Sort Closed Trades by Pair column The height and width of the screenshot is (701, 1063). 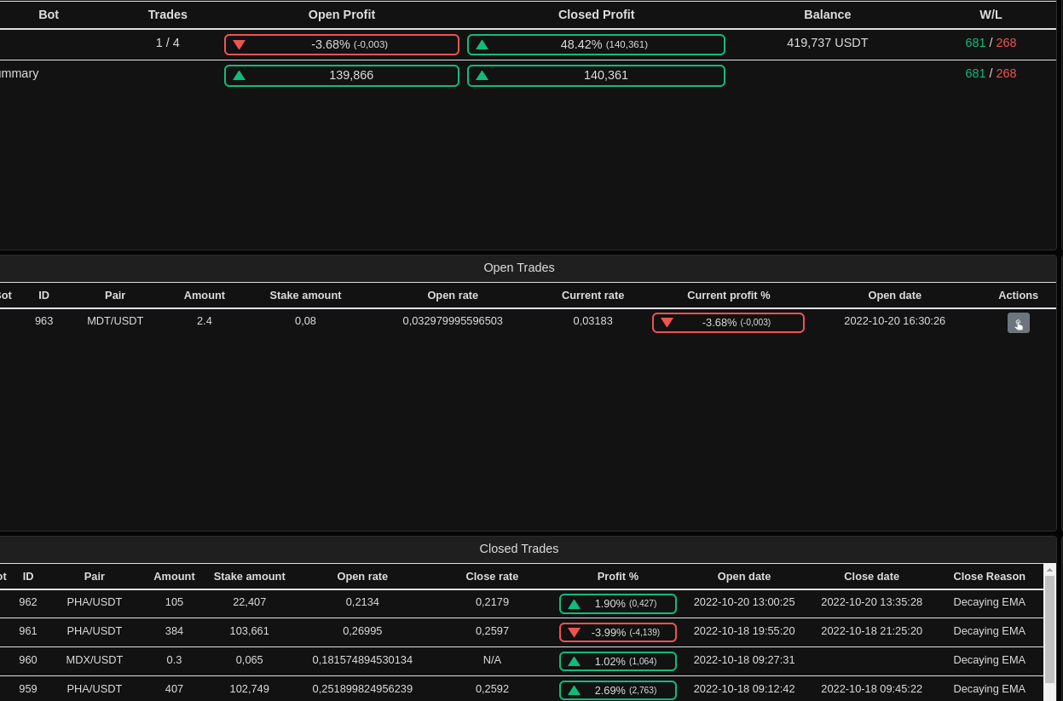(x=95, y=577)
